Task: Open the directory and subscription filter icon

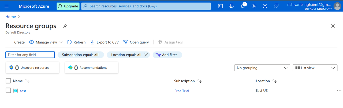Action: (232, 6)
